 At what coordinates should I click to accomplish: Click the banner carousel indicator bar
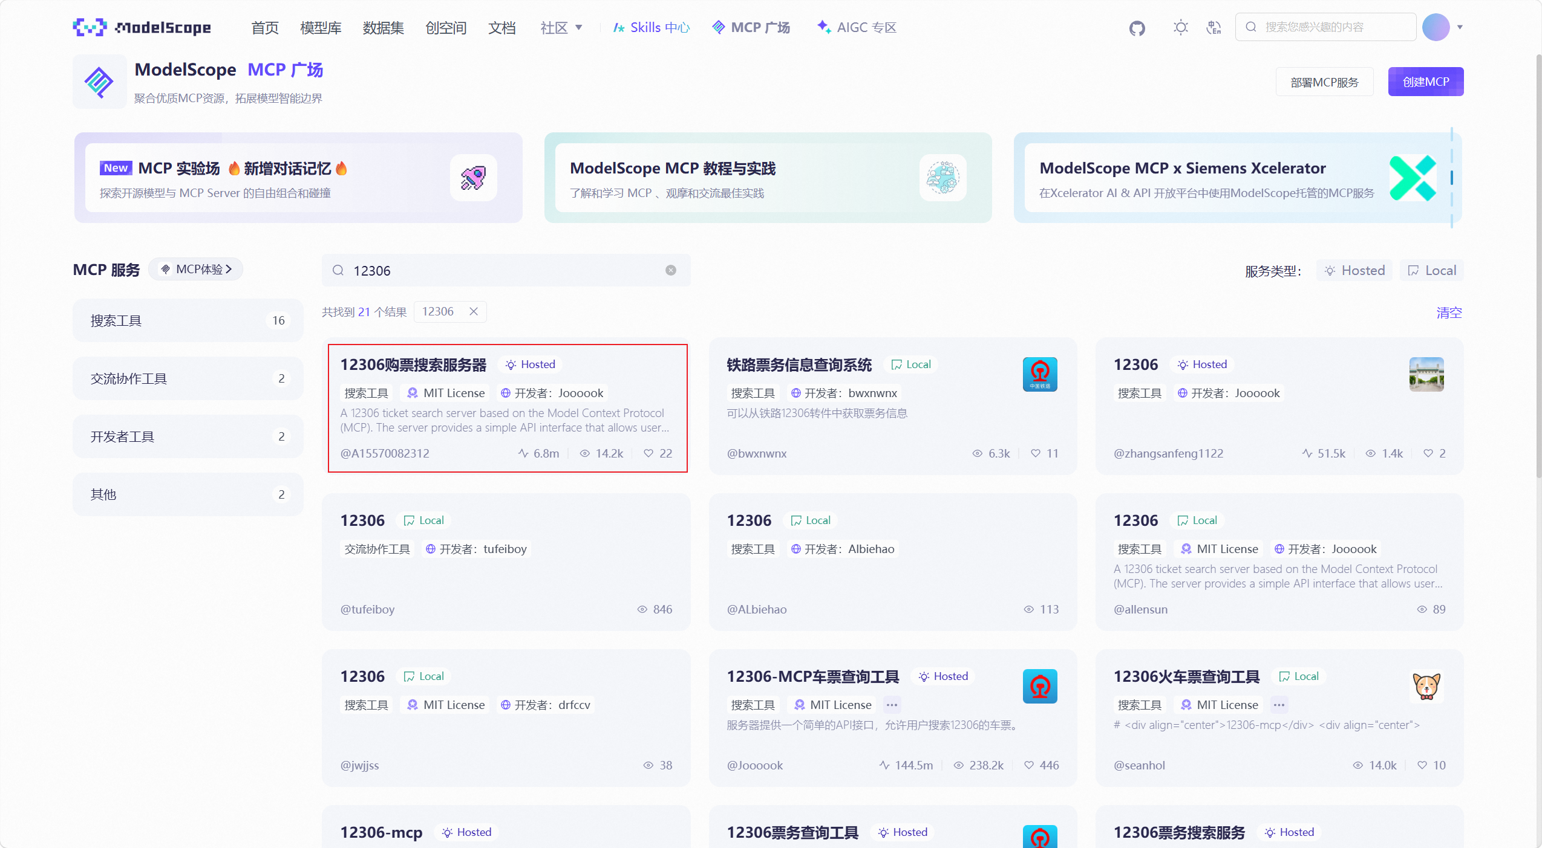pos(1451,178)
